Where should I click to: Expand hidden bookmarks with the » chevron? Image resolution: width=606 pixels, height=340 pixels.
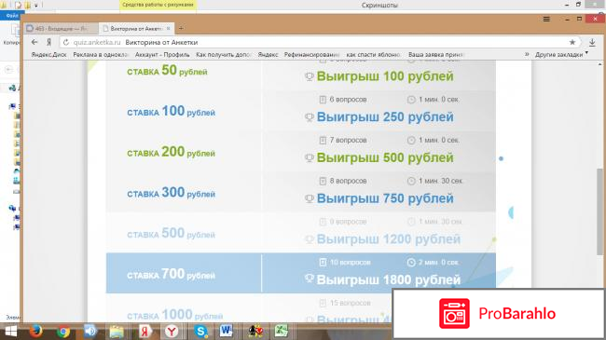click(527, 54)
